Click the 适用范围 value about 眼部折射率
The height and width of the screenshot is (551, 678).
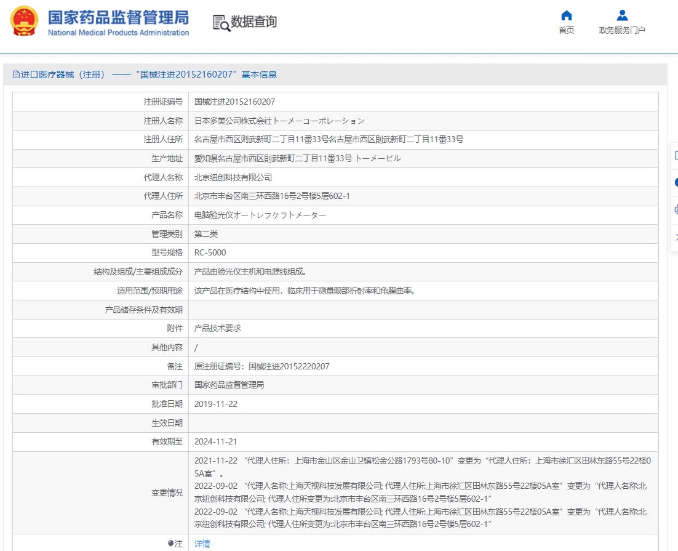coord(305,291)
